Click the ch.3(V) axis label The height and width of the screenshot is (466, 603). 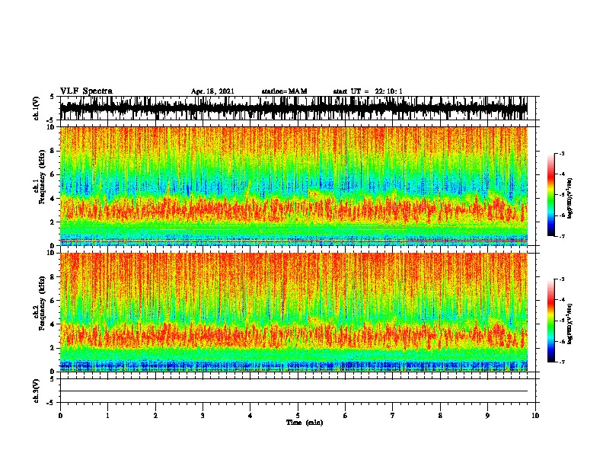click(37, 391)
